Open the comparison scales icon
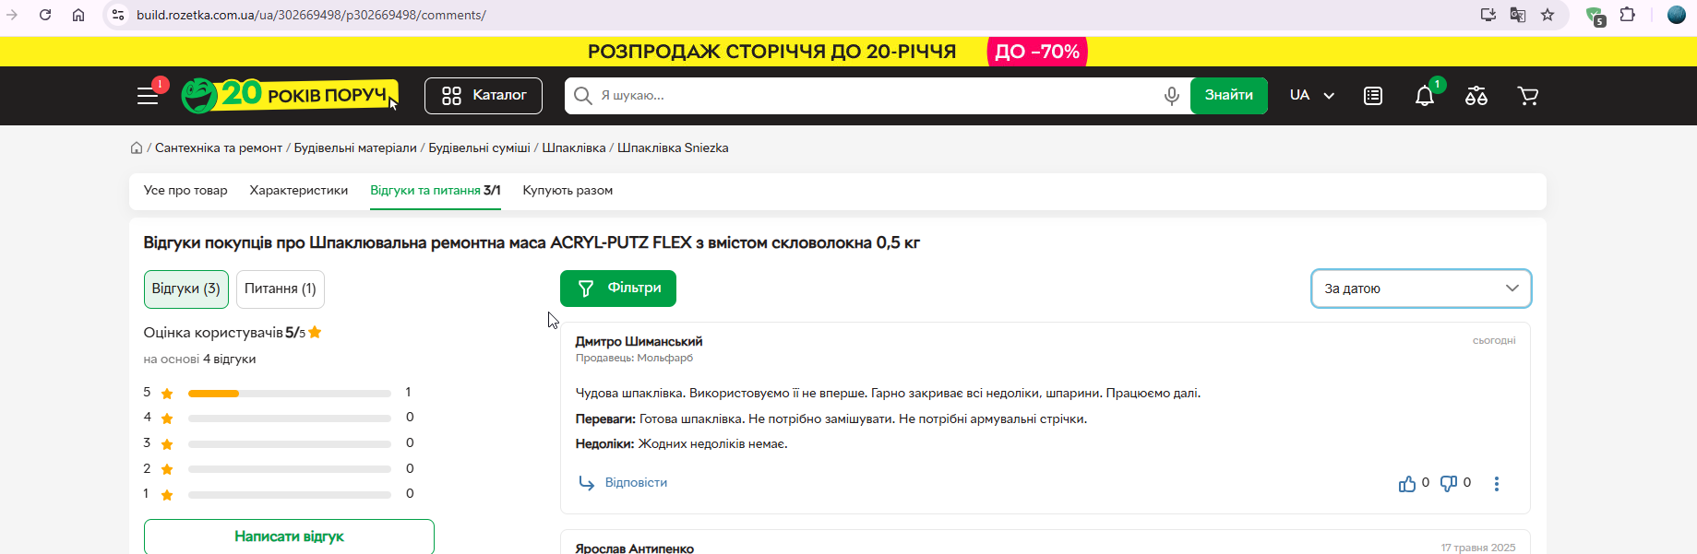Viewport: 1697px width, 554px height. point(1476,96)
